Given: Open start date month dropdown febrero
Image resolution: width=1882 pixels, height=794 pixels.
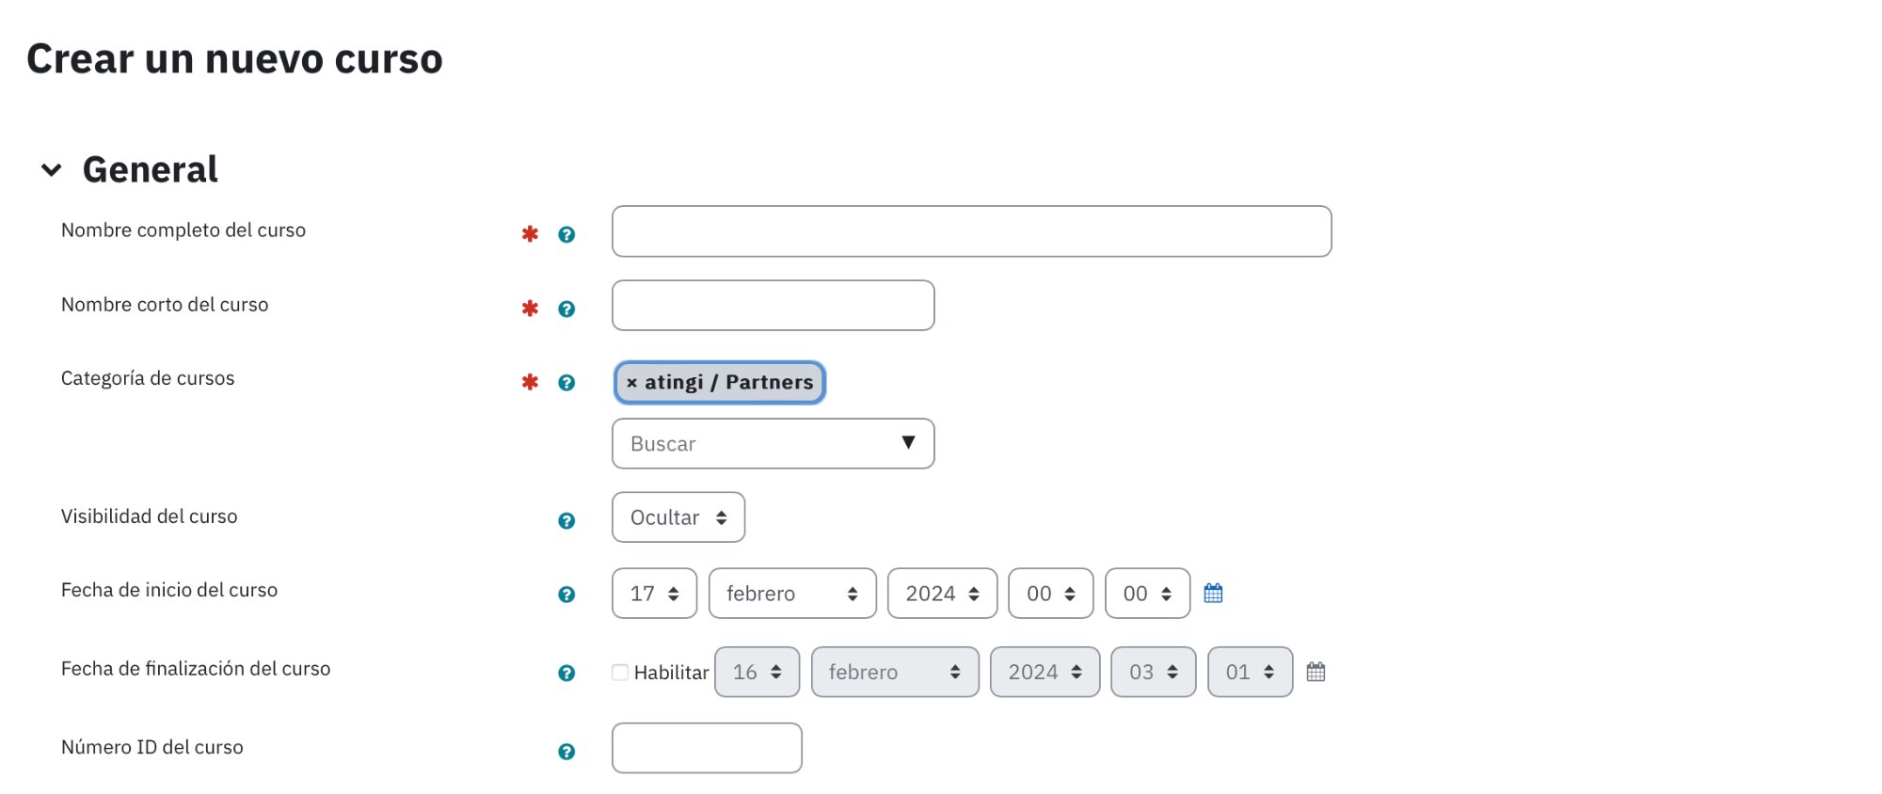Looking at the screenshot, I should [792, 594].
